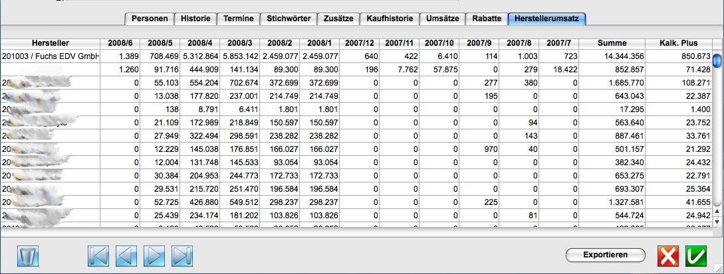
Task: Click the Kalk. Plus column header
Action: (x=678, y=43)
